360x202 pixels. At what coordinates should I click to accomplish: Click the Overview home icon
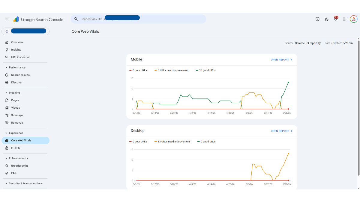point(7,42)
